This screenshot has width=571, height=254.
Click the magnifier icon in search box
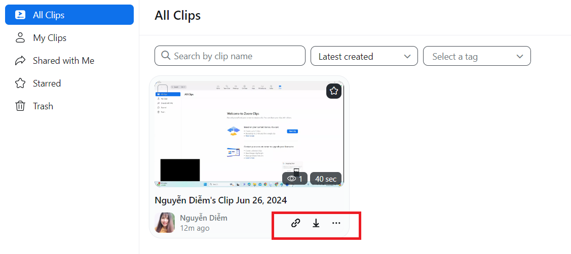165,56
